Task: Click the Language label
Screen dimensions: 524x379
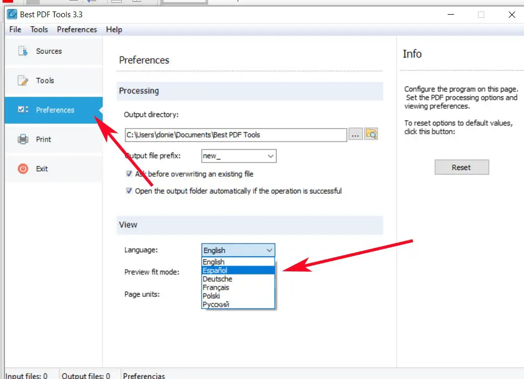Action: click(141, 250)
